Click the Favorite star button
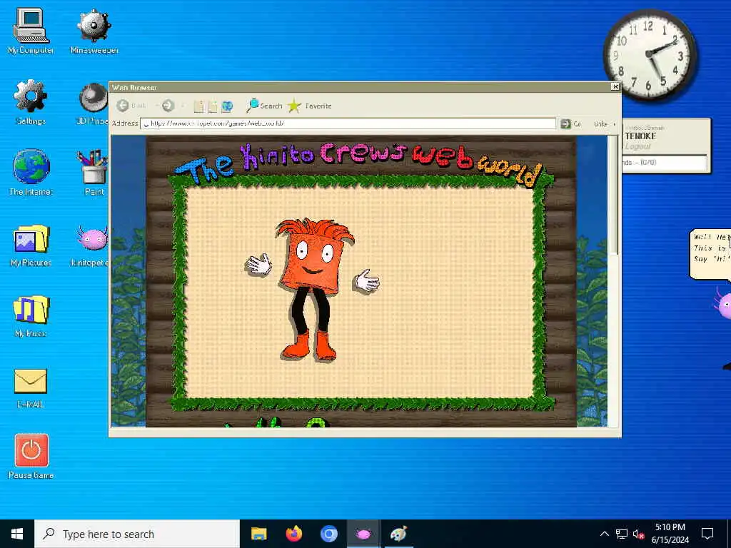 coord(309,106)
